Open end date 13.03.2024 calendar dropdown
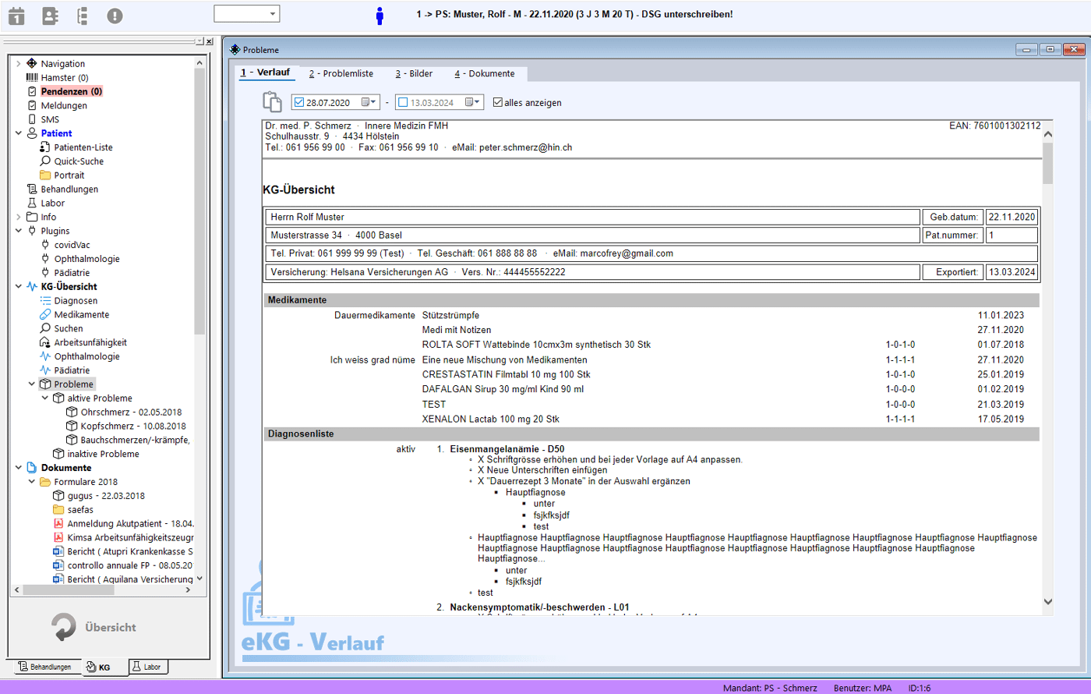1091x694 pixels. [474, 102]
